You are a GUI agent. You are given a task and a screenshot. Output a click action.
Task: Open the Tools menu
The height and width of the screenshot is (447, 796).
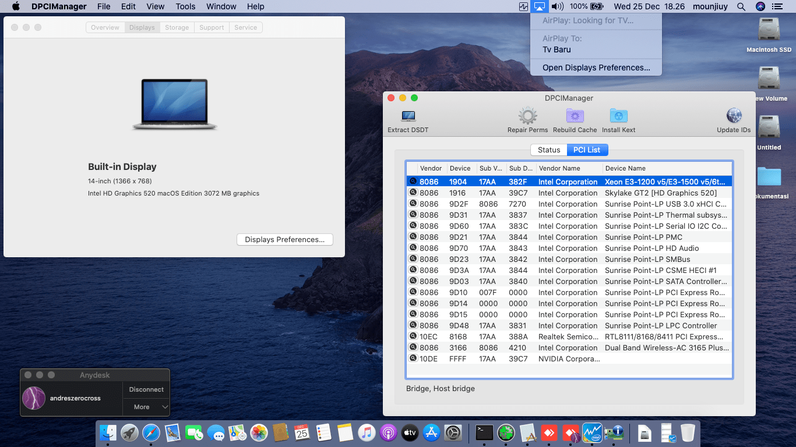[185, 6]
